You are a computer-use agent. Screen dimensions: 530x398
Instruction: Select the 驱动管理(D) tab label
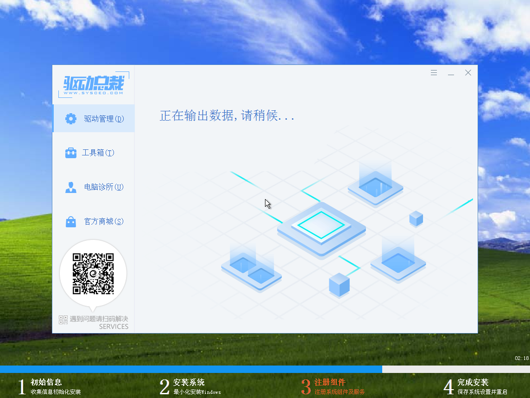click(x=104, y=119)
